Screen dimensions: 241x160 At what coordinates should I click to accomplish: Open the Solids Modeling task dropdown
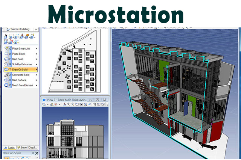click(36, 29)
